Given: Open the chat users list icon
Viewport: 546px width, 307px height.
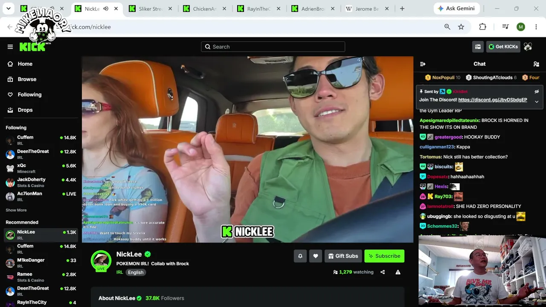Looking at the screenshot, I should tap(536, 64).
